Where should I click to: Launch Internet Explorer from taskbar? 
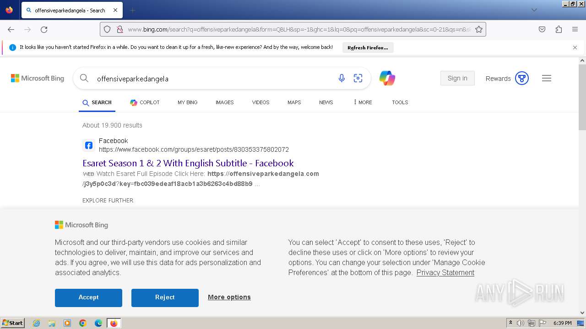[x=36, y=323]
